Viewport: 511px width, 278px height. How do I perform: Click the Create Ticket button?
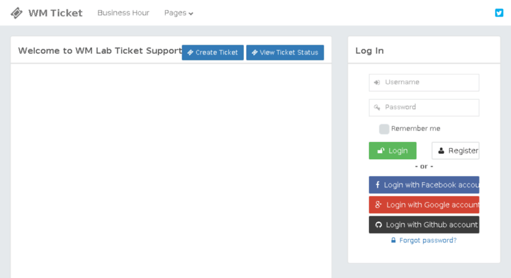(212, 53)
